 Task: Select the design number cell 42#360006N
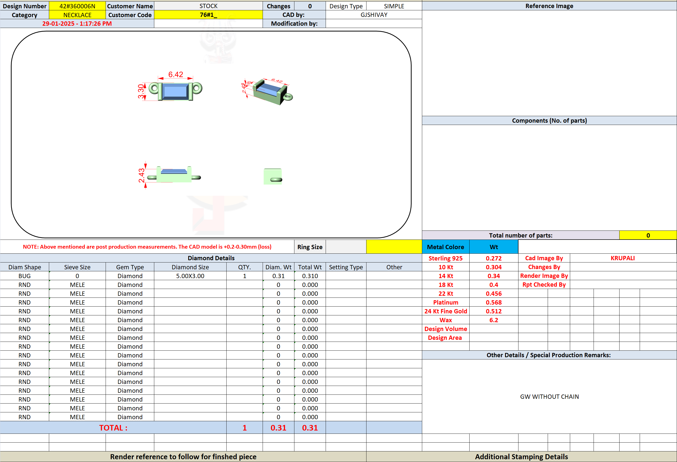tap(77, 6)
